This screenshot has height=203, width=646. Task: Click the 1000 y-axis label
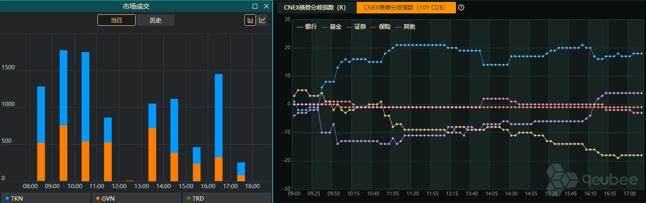[8, 105]
